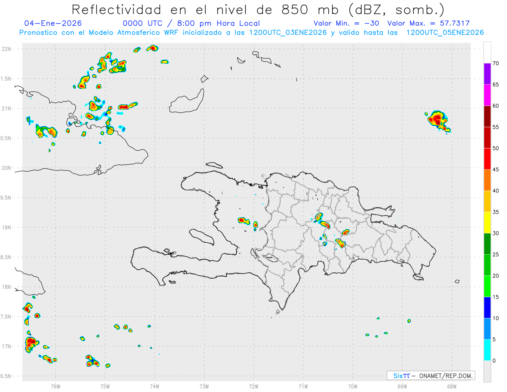Click the colorbar tick label '15'
507x392 pixels.
click(496, 297)
